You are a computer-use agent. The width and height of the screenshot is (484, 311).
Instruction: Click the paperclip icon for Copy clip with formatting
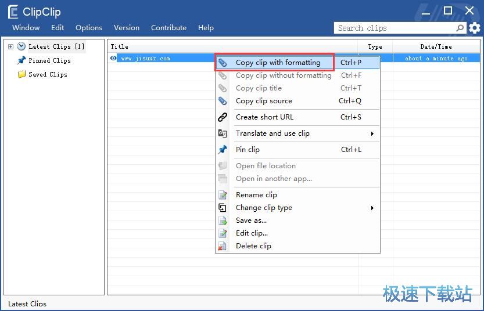[223, 63]
